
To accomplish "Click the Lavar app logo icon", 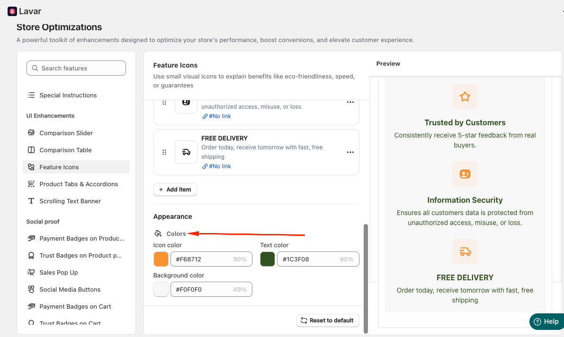I will (x=12, y=11).
